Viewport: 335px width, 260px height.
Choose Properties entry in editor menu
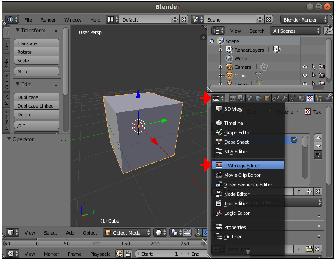pos(248,227)
